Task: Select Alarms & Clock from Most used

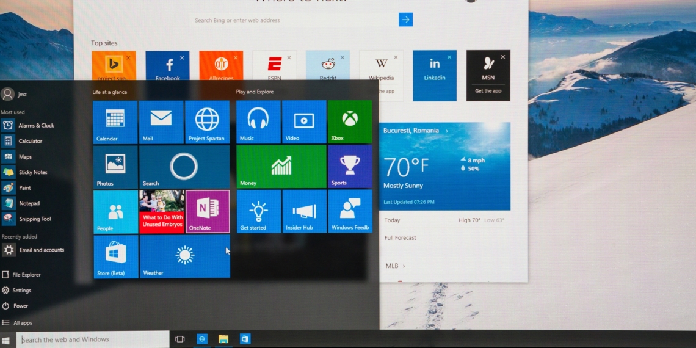Action: 35,126
